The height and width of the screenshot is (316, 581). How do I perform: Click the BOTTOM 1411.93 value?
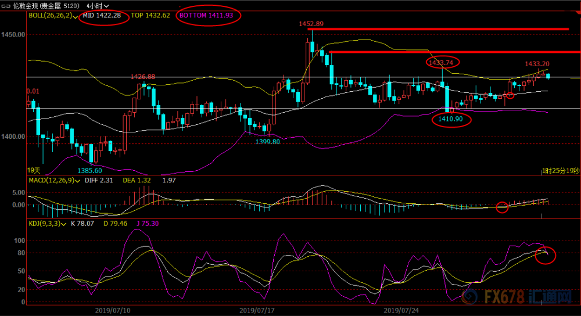206,16
